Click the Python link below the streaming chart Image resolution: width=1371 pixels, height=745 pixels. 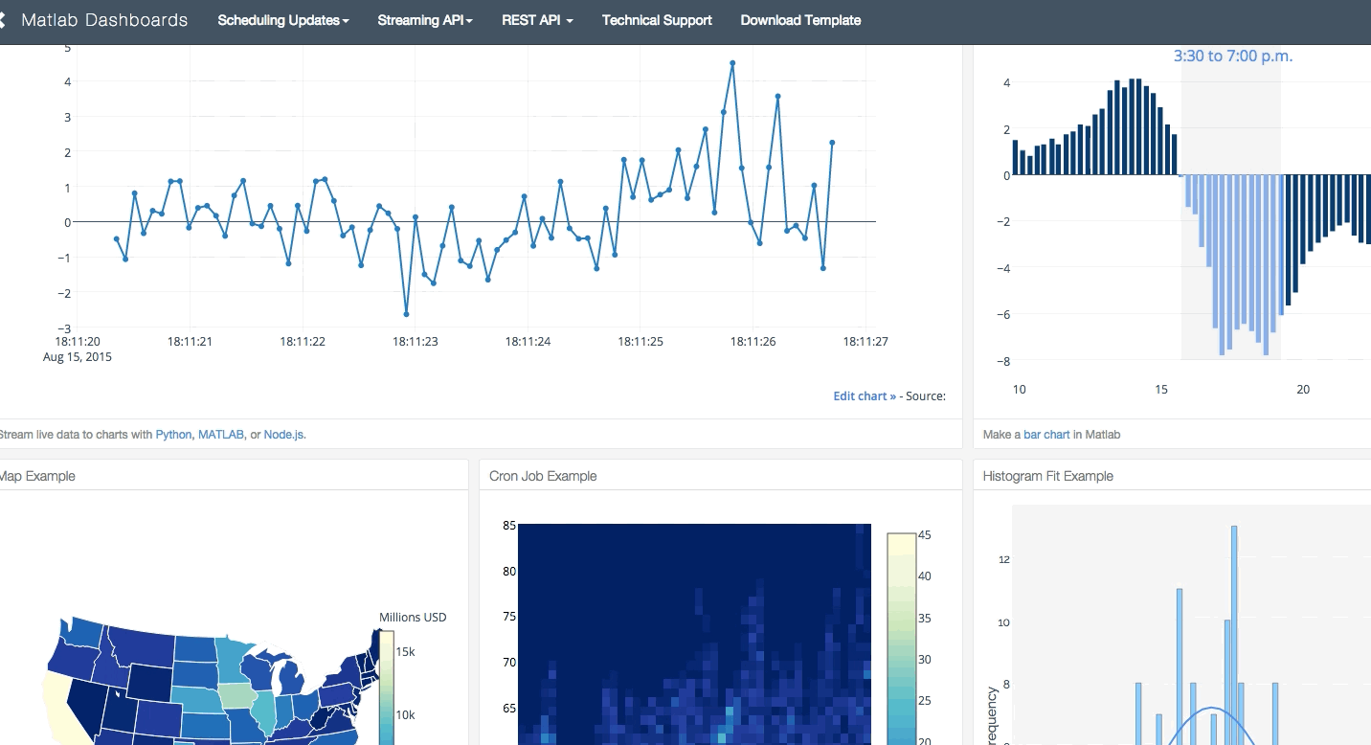(x=173, y=434)
